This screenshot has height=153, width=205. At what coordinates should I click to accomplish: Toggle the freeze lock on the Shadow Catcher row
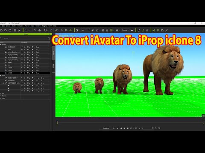[x=25, y=78]
